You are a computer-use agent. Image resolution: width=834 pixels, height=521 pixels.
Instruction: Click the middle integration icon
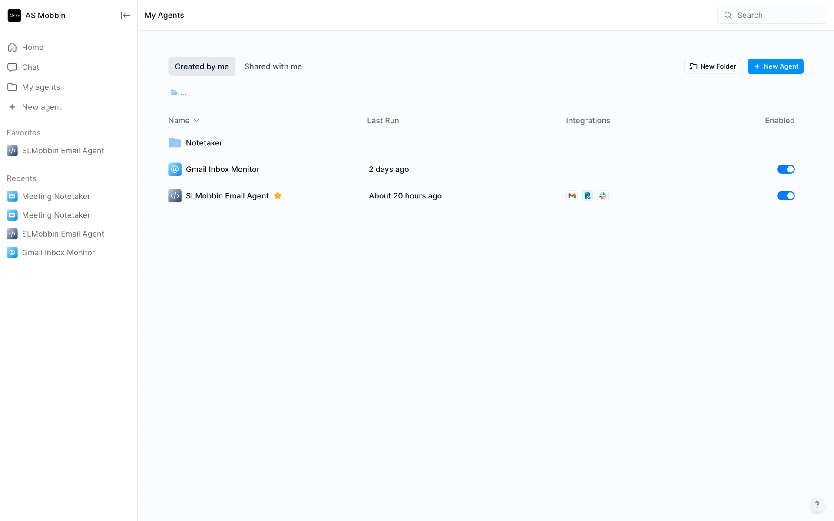click(x=587, y=196)
